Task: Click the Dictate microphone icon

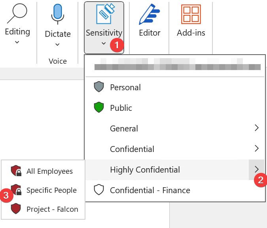Action: [x=58, y=14]
